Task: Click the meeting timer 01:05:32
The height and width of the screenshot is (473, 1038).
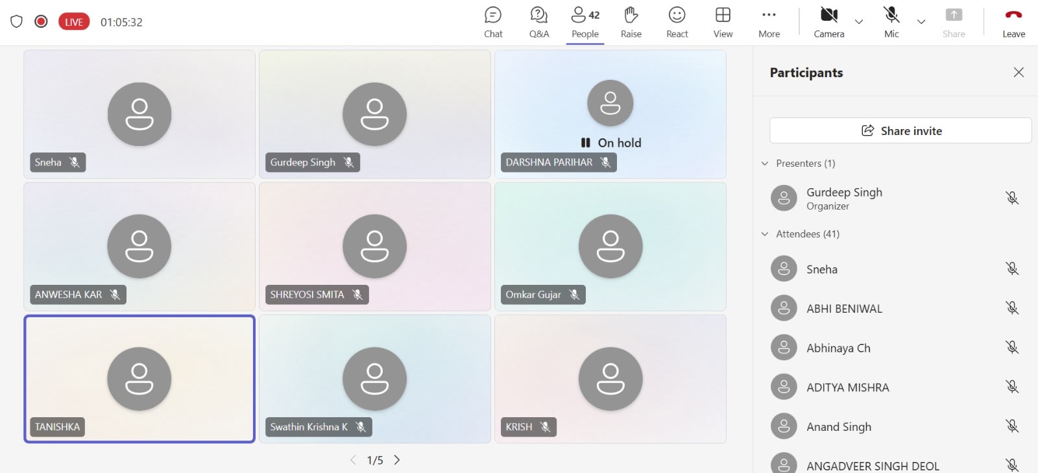Action: [121, 22]
